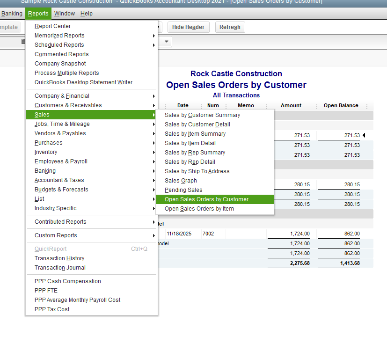The height and width of the screenshot is (344, 387).
Task: Open the List reports submenu
Action: click(92, 199)
